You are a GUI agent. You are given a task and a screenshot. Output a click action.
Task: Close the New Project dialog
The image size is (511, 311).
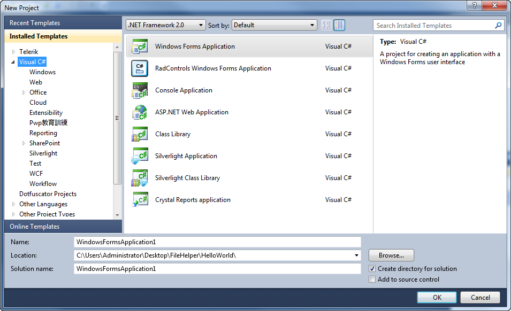494,5
